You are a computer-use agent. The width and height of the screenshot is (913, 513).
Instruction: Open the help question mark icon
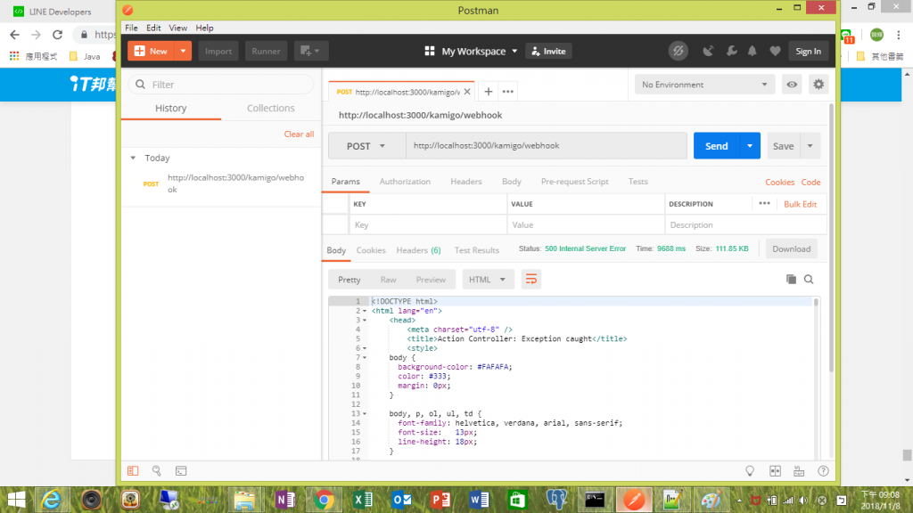823,471
